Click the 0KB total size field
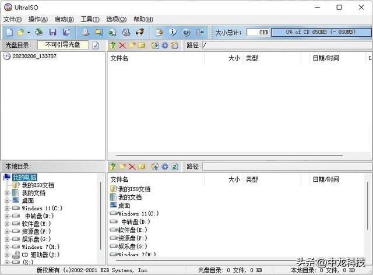373x275 pixels. coord(258,33)
